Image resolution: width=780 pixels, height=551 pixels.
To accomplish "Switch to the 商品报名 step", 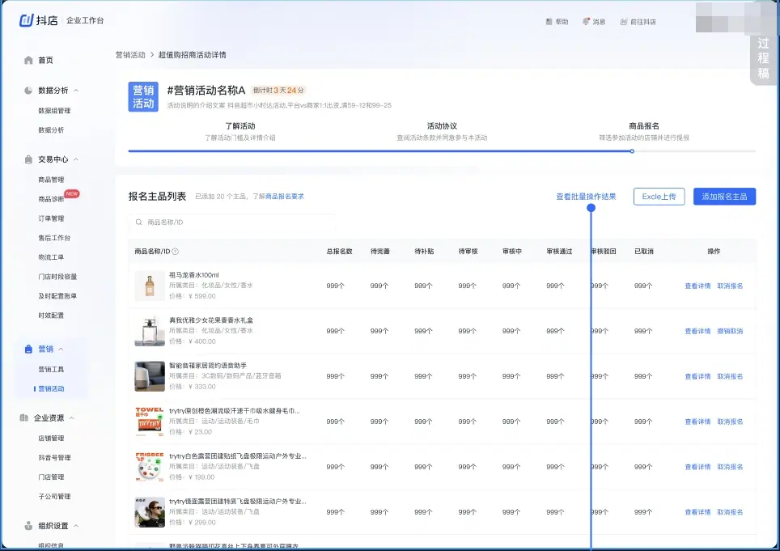I will click(x=644, y=131).
